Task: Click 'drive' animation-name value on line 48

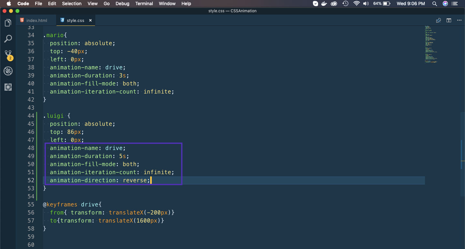Action: coord(114,148)
